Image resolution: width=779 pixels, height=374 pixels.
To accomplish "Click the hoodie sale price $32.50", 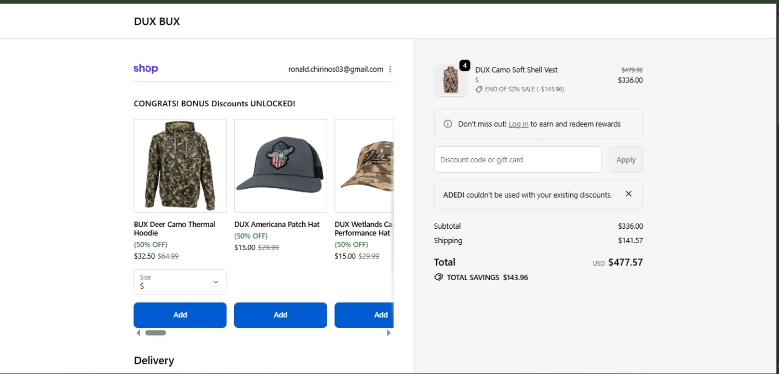I will 144,256.
